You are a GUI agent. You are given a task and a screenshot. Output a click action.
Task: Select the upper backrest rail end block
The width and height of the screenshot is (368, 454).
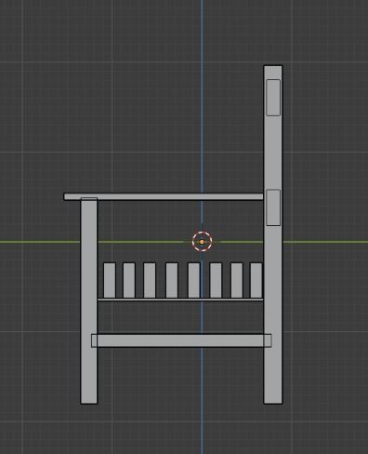273,98
